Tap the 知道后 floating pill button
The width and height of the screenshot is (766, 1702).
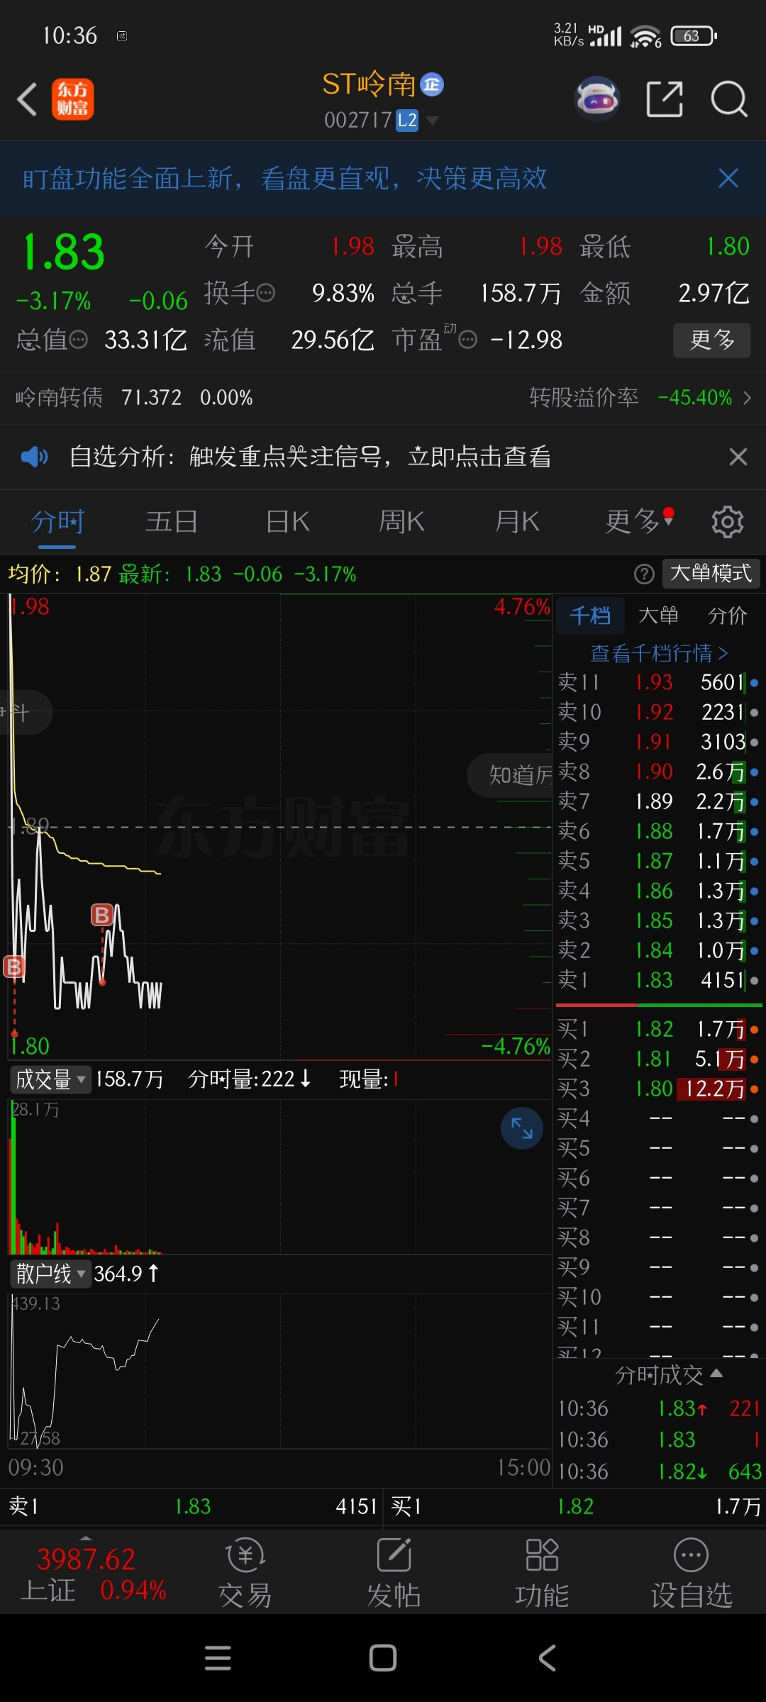pos(511,775)
